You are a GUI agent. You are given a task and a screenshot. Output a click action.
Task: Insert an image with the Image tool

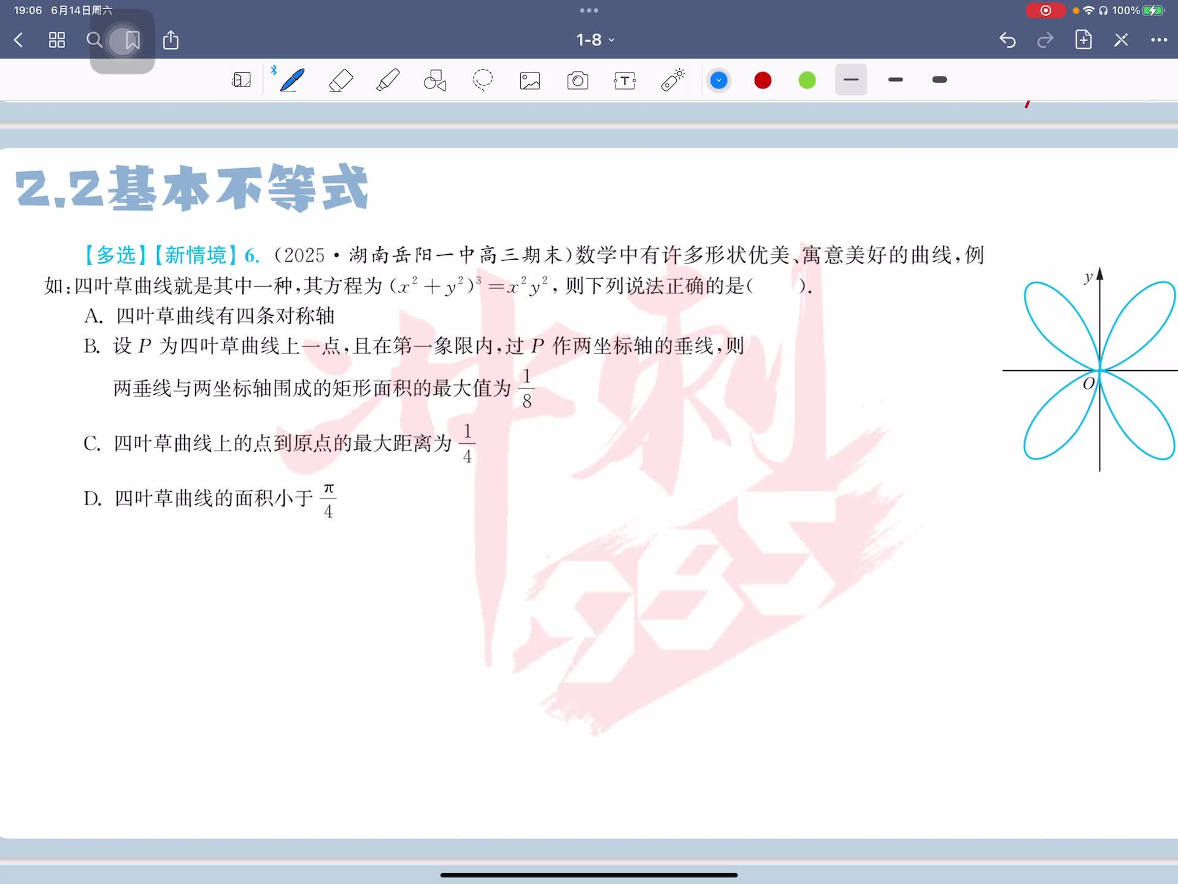530,80
